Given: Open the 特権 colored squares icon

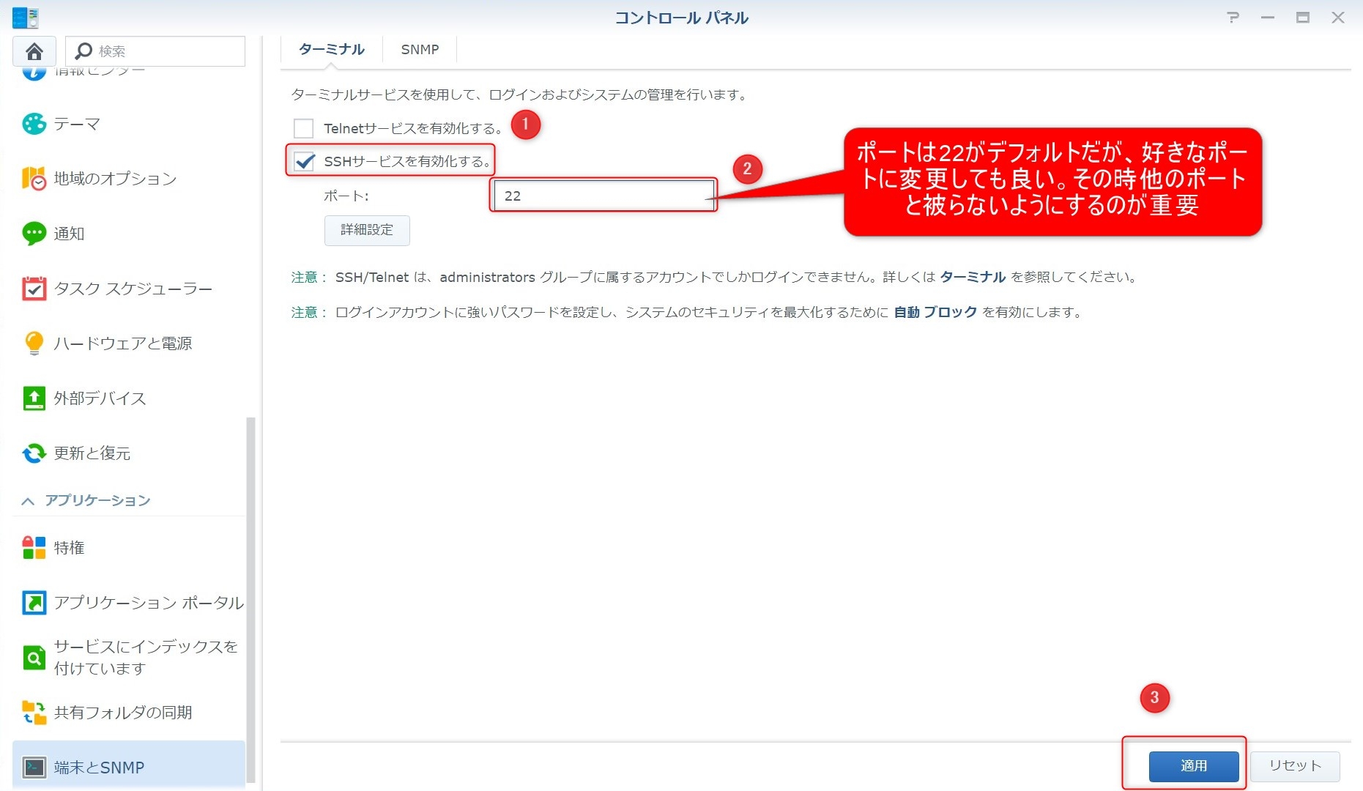Looking at the screenshot, I should click(x=34, y=548).
